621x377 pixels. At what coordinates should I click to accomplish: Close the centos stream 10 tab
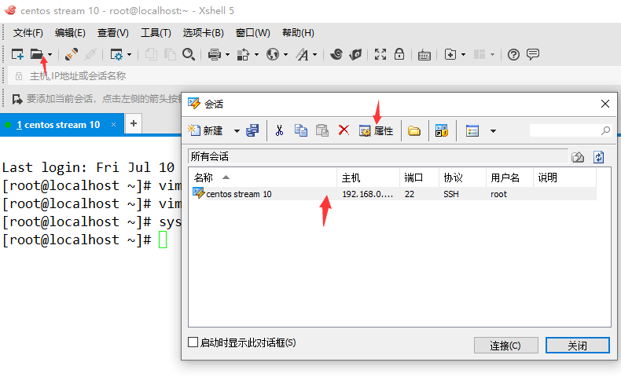(x=114, y=125)
